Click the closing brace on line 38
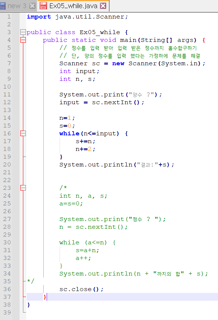Screen dimensions: 218x320 point(28,305)
